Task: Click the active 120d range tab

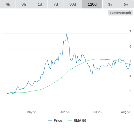Action: point(92,4)
